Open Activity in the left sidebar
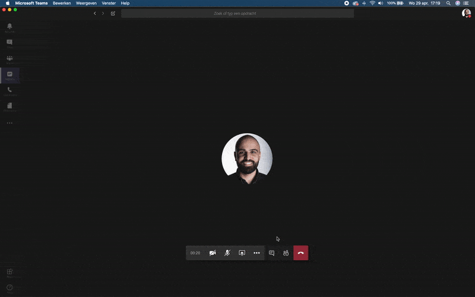The image size is (475, 297). (9, 27)
